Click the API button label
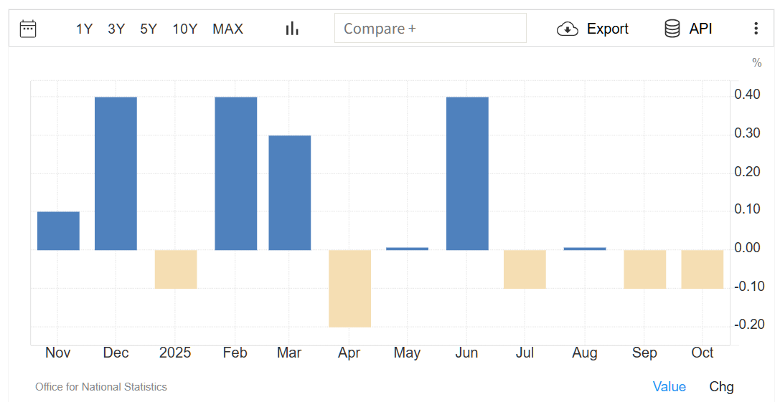 pos(700,29)
